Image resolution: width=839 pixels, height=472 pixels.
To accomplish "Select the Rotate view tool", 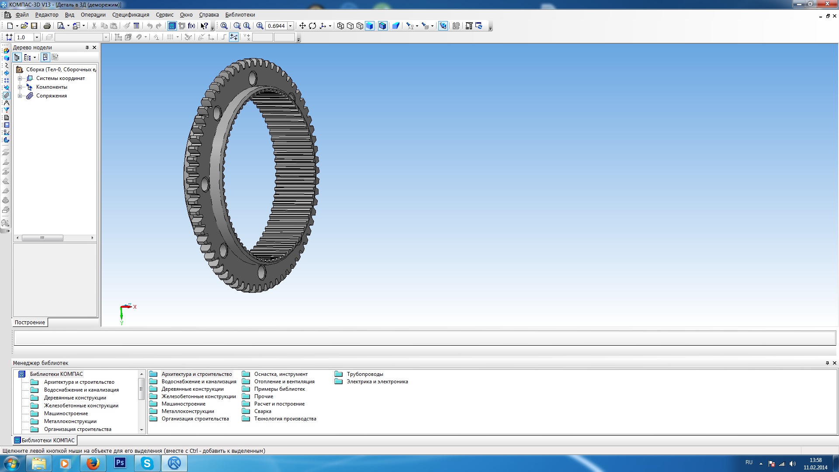I will (x=312, y=26).
